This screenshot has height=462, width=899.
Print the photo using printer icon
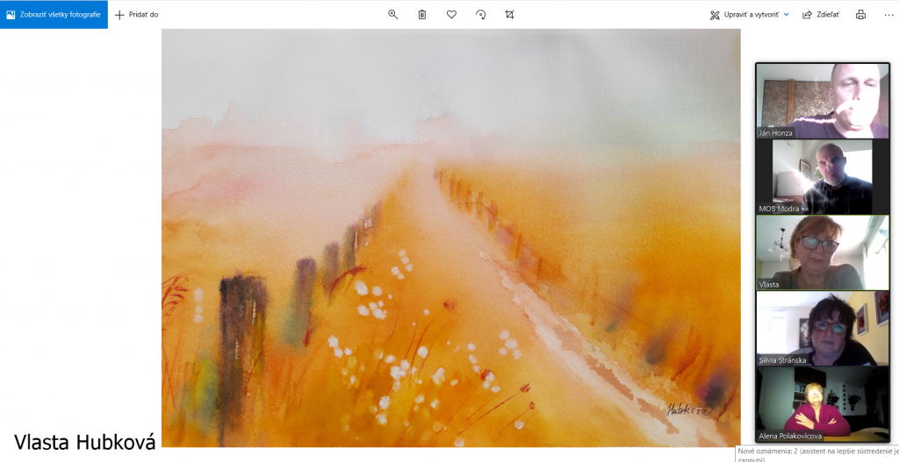click(x=860, y=15)
